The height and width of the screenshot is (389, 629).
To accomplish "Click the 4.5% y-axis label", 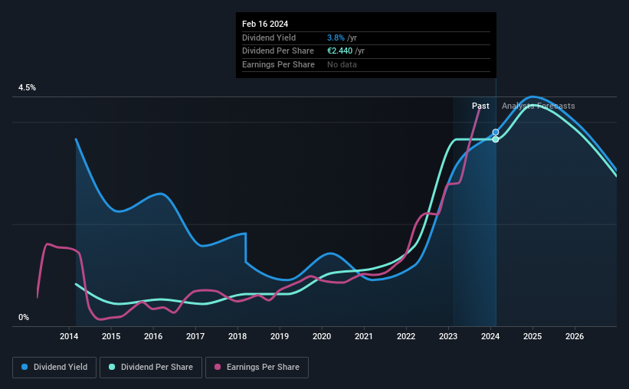I will pos(27,87).
